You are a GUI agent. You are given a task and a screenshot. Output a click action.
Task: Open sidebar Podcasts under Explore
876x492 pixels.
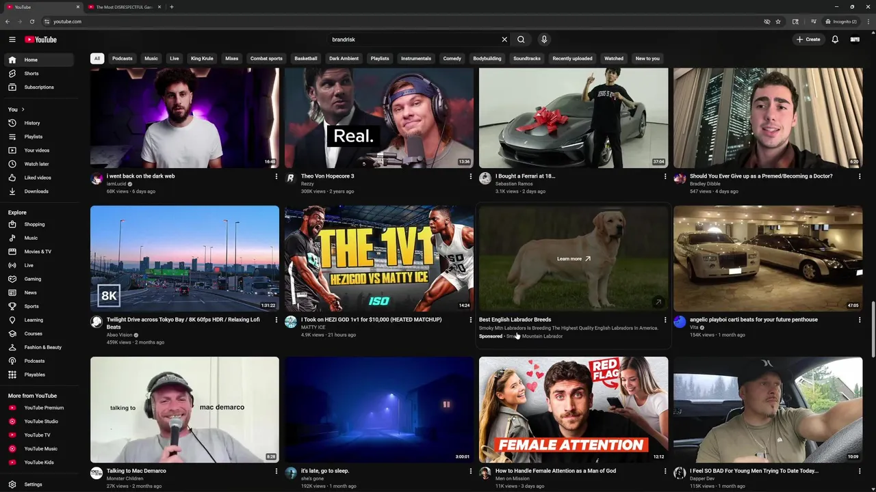pos(40,361)
